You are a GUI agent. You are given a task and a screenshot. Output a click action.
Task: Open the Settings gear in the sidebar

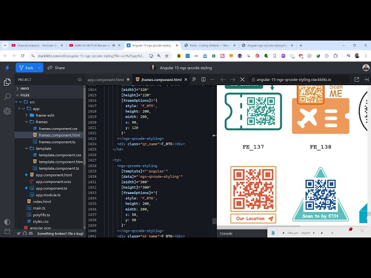coord(7,111)
